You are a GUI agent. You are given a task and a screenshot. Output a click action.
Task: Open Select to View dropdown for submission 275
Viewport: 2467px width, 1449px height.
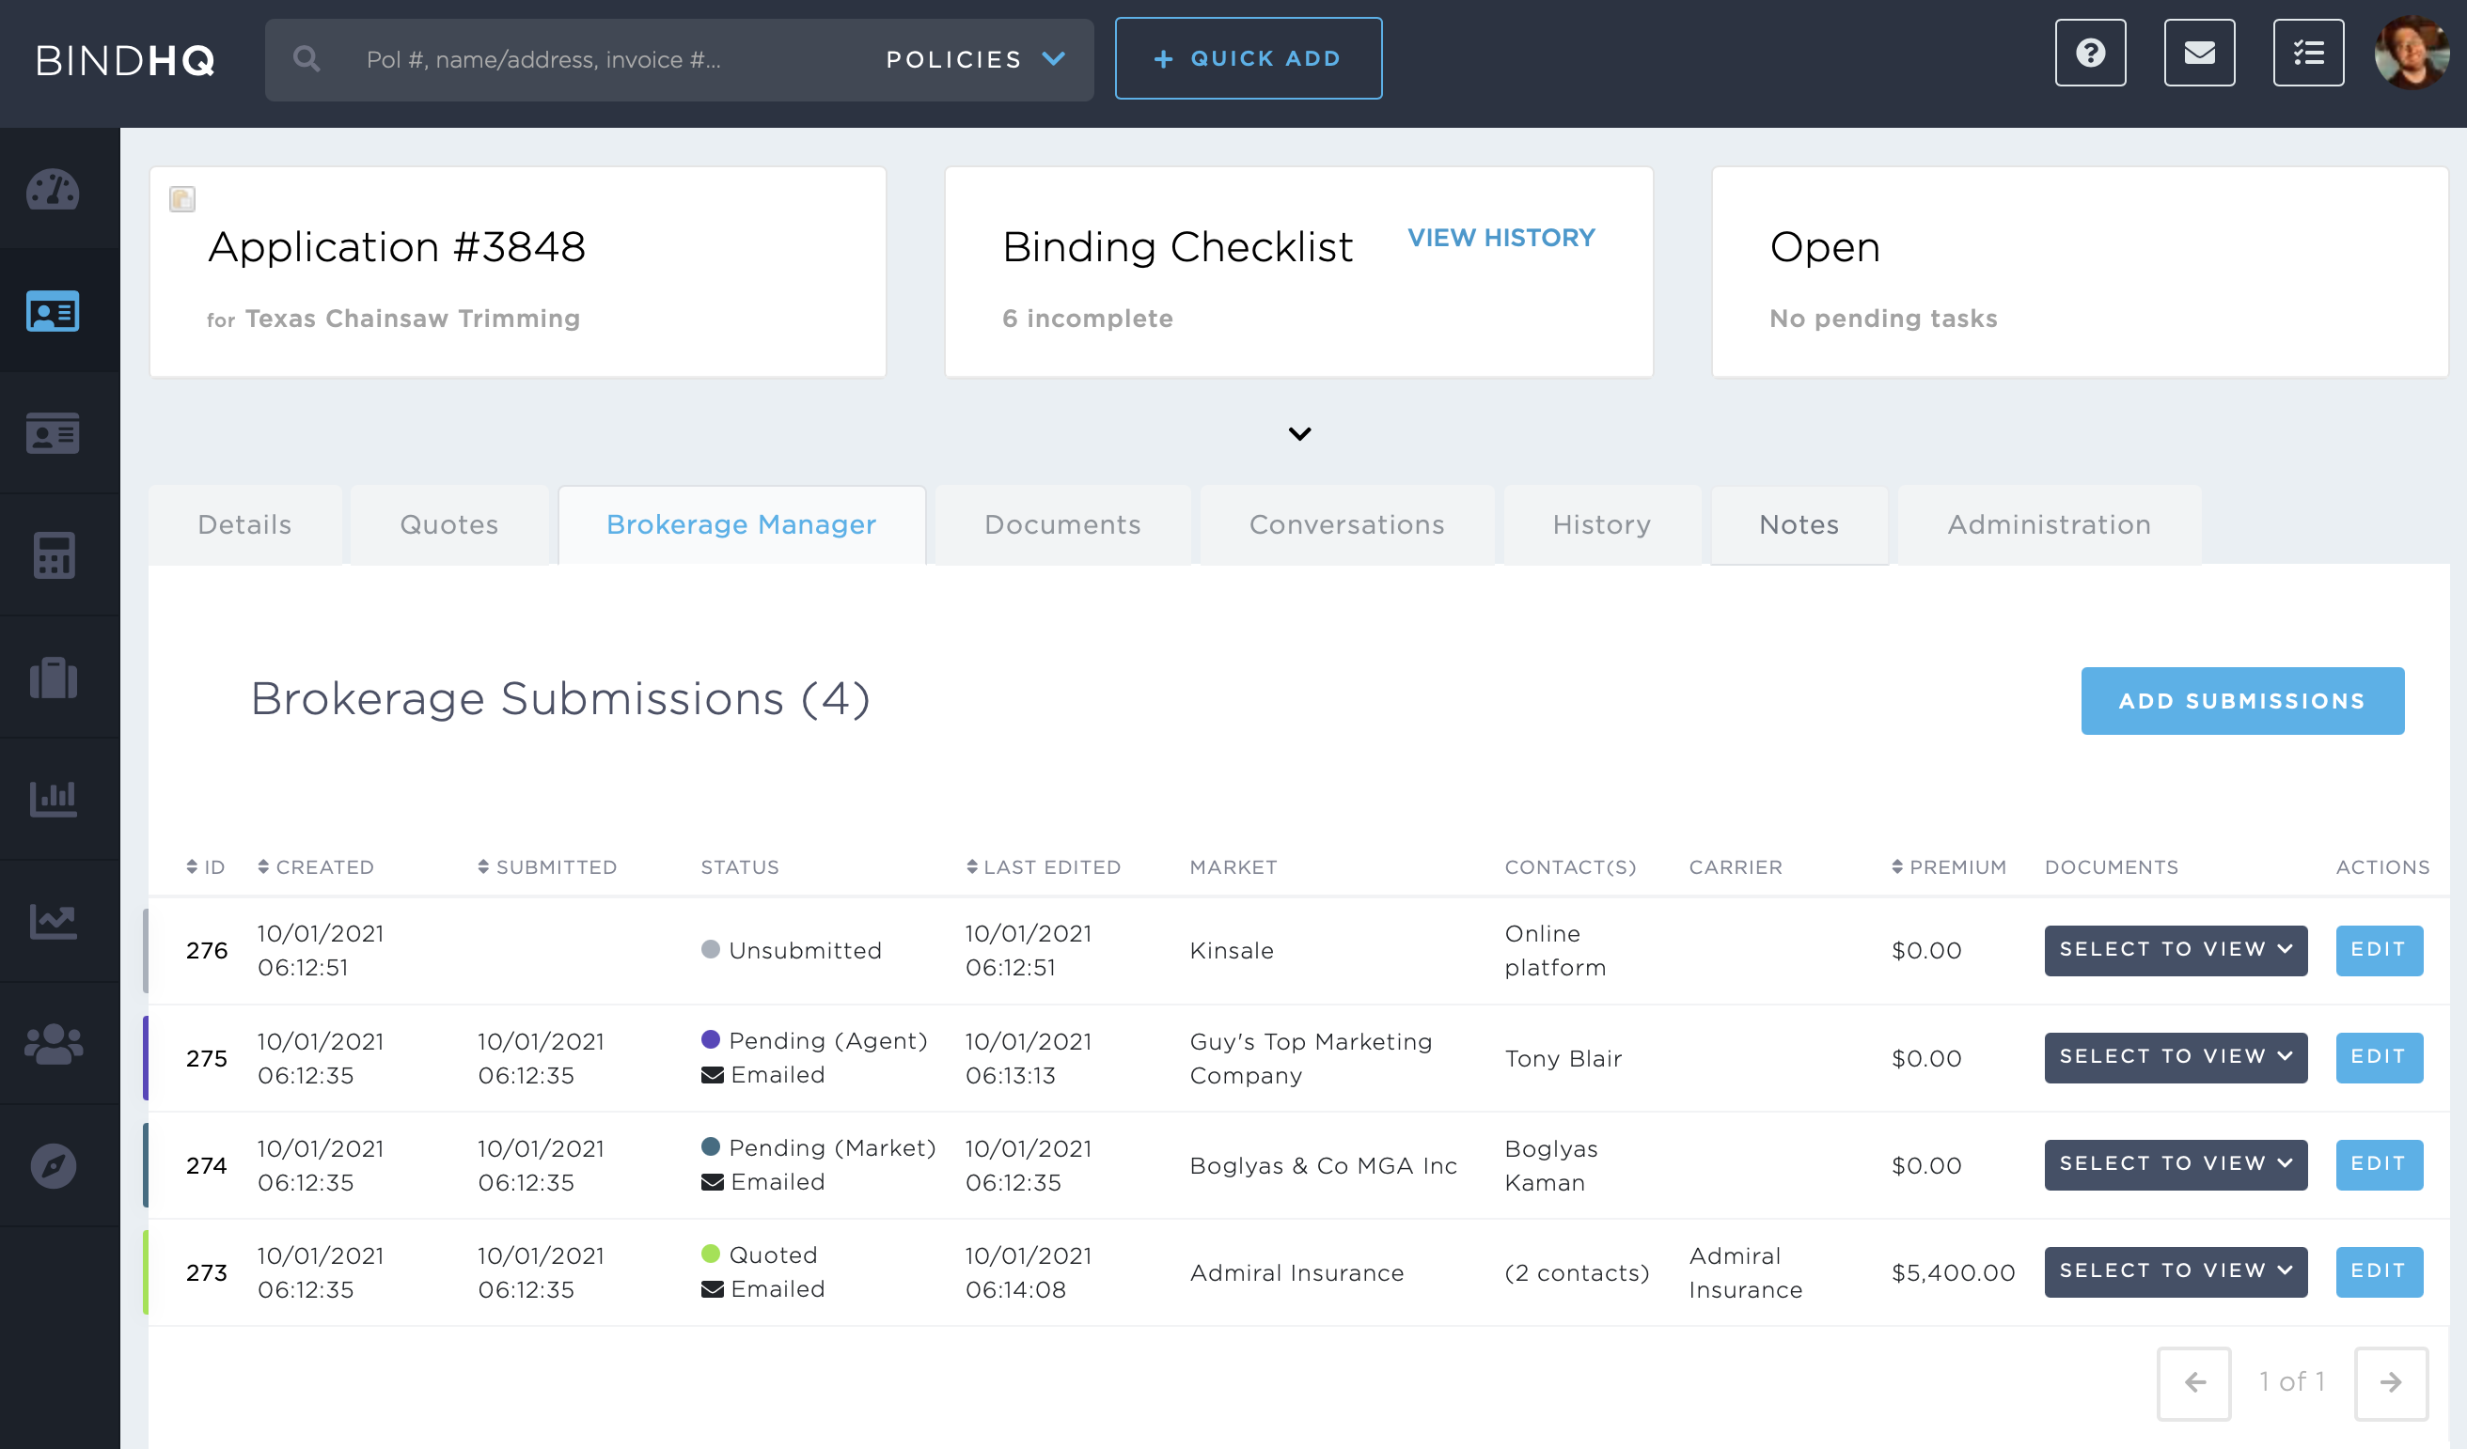[x=2176, y=1058]
